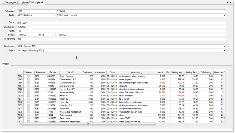Toggle Geboekt checkbox in row 1872
The width and height of the screenshot is (235, 133).
tap(29, 102)
